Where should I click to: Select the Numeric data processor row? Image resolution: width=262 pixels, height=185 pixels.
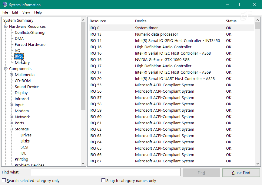(x=172, y=34)
